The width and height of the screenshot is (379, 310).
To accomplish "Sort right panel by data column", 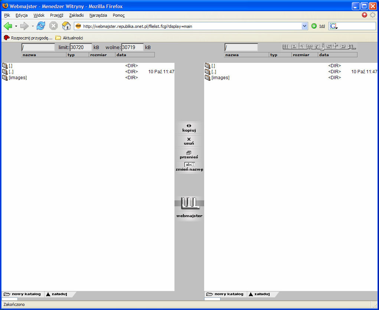I will click(x=338, y=55).
